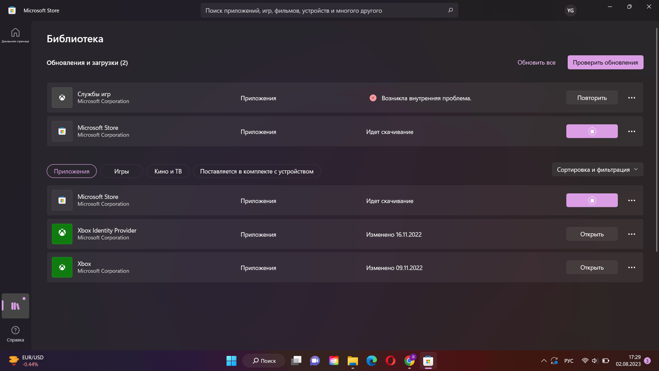Click the Xbox Identity Provider green icon
The width and height of the screenshot is (659, 371).
pos(62,234)
